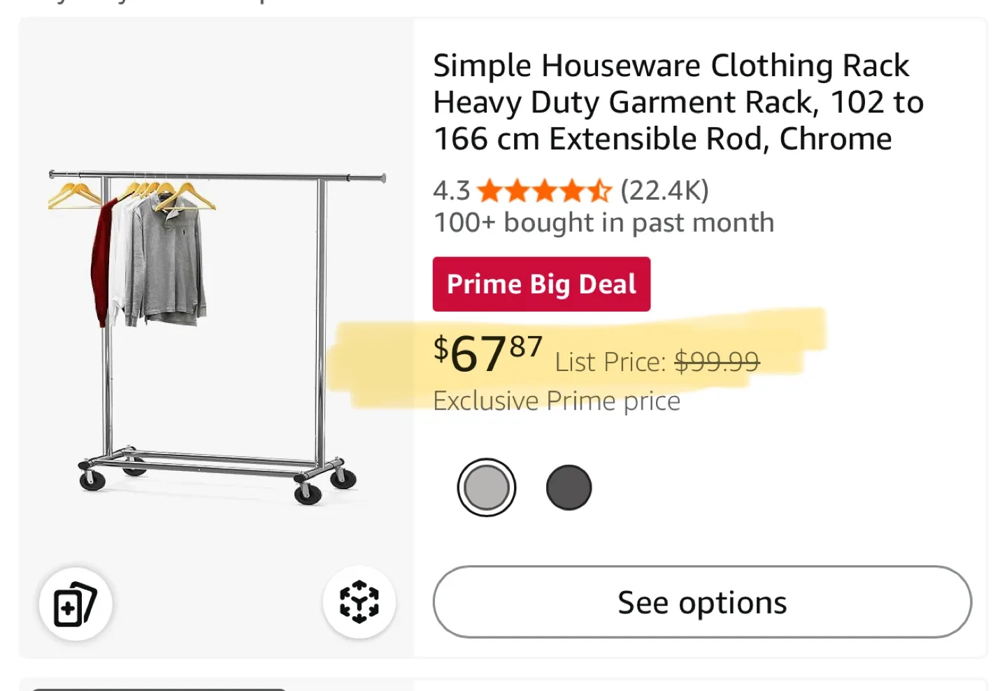Open reviews via the (22.4K) link

(x=663, y=189)
